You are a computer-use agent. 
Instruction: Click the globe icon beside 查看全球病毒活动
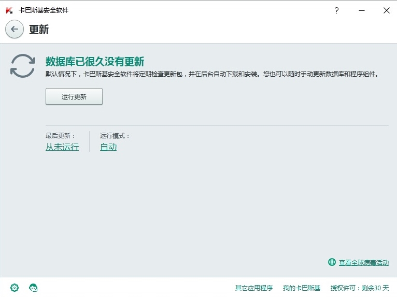[x=332, y=262]
